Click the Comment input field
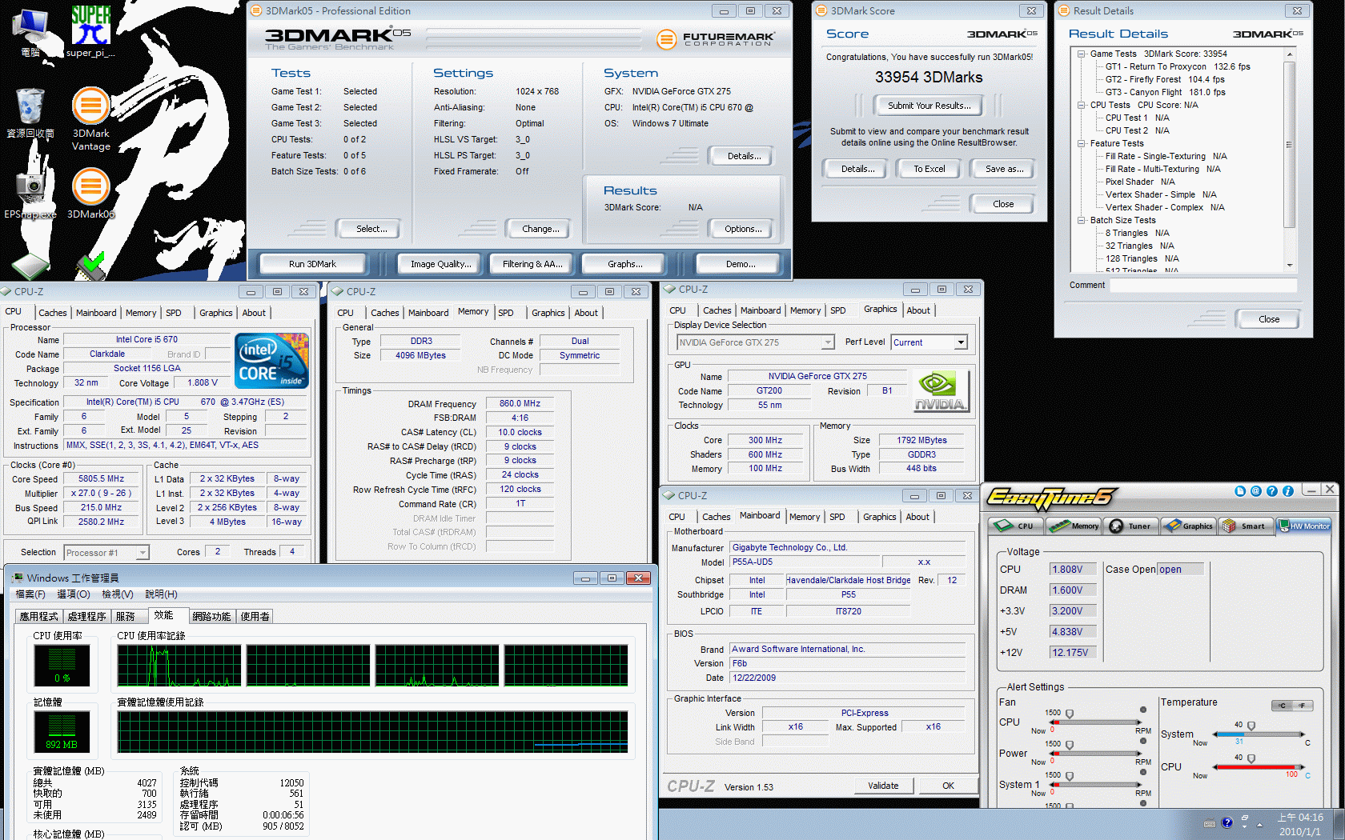 (1202, 286)
